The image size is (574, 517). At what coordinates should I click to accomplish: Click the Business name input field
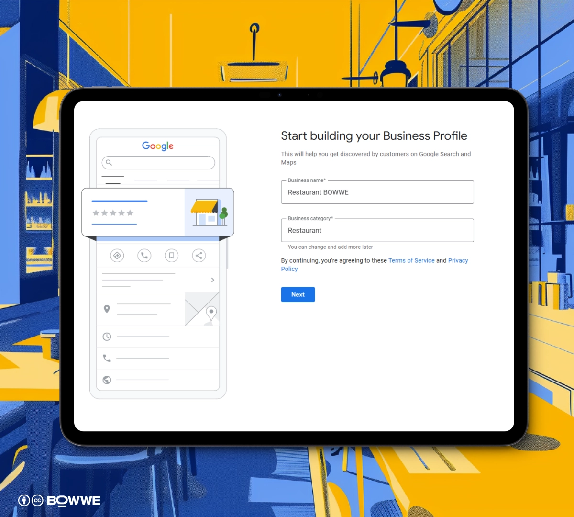[377, 192]
